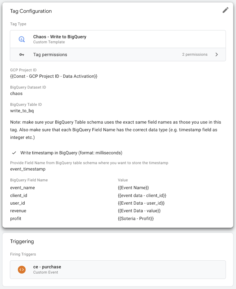The image size is (236, 289).
Task: Click the Triggering section heading
Action: 22,241
